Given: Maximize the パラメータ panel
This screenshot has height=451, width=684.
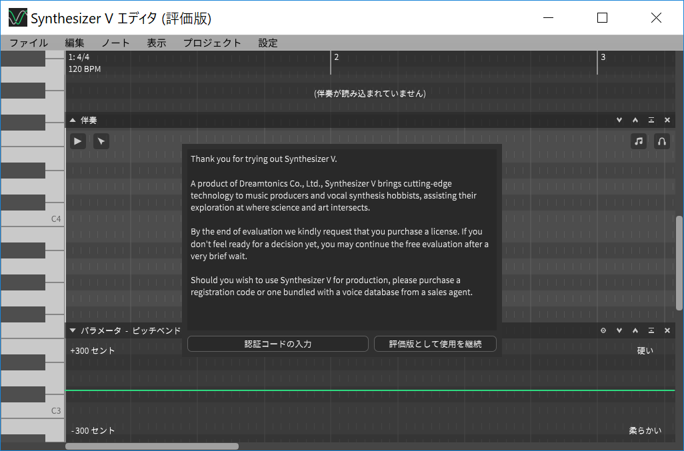Looking at the screenshot, I should point(651,330).
